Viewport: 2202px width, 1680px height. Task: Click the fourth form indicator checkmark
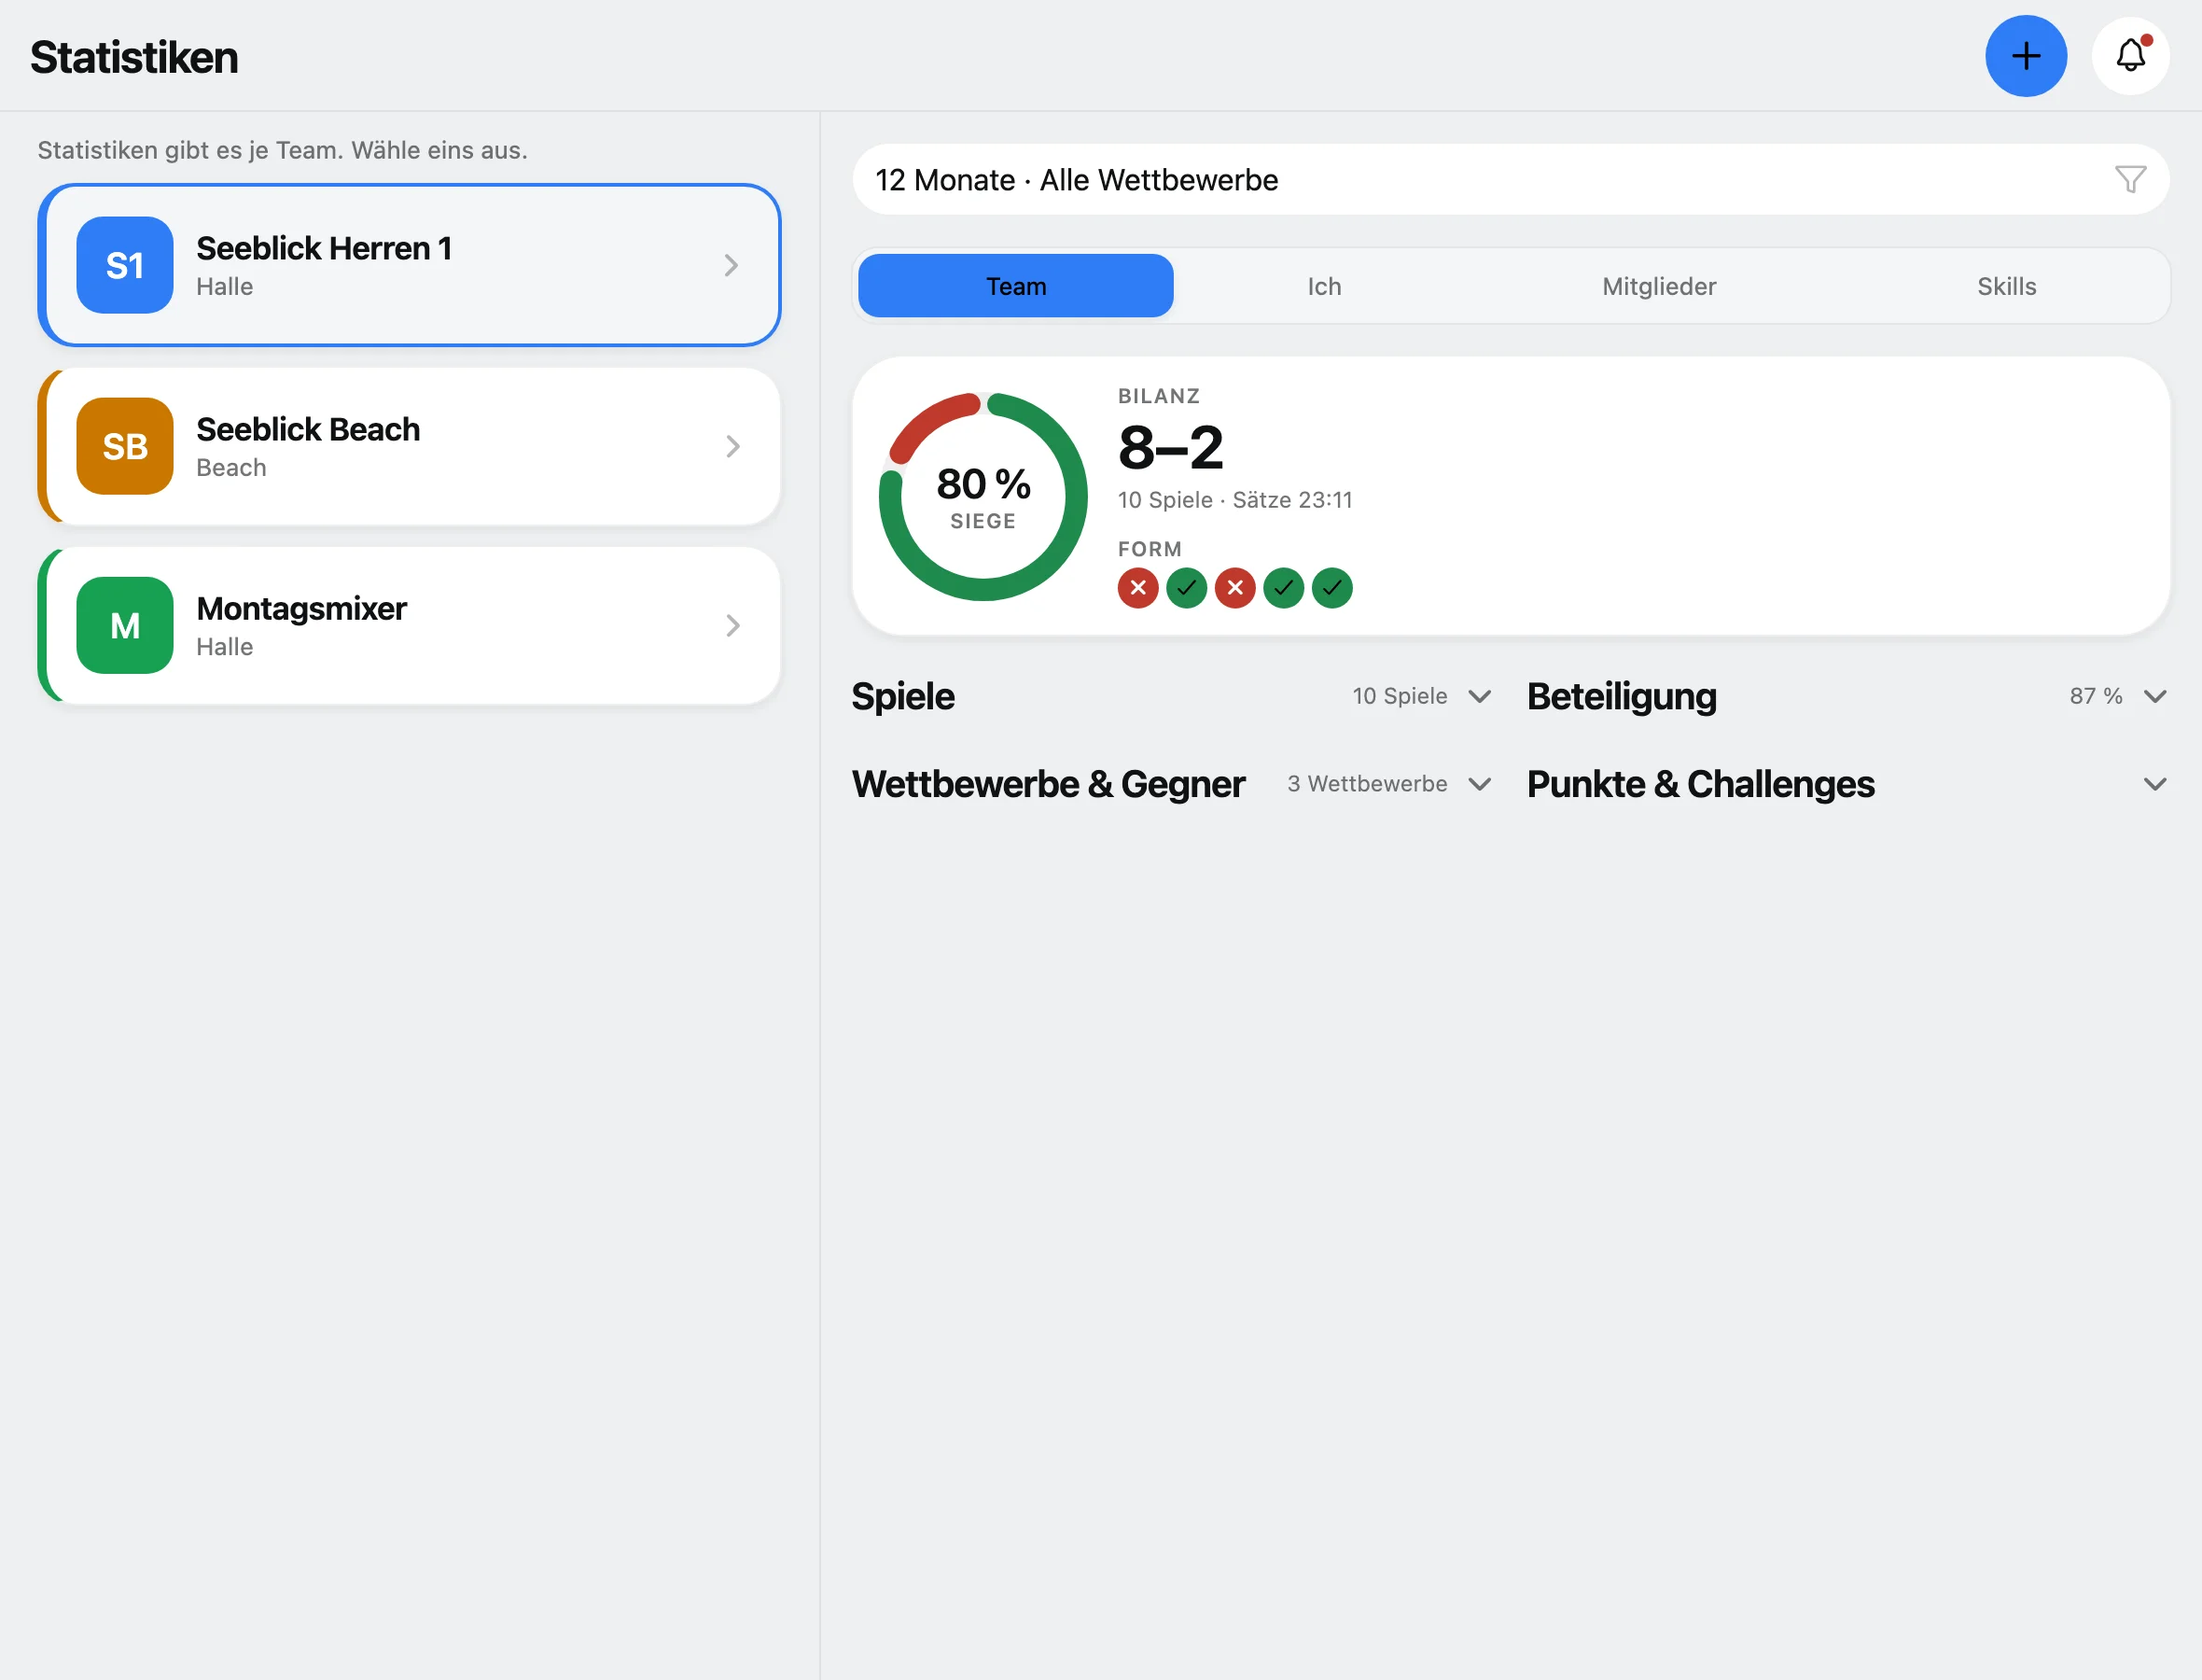(1284, 588)
